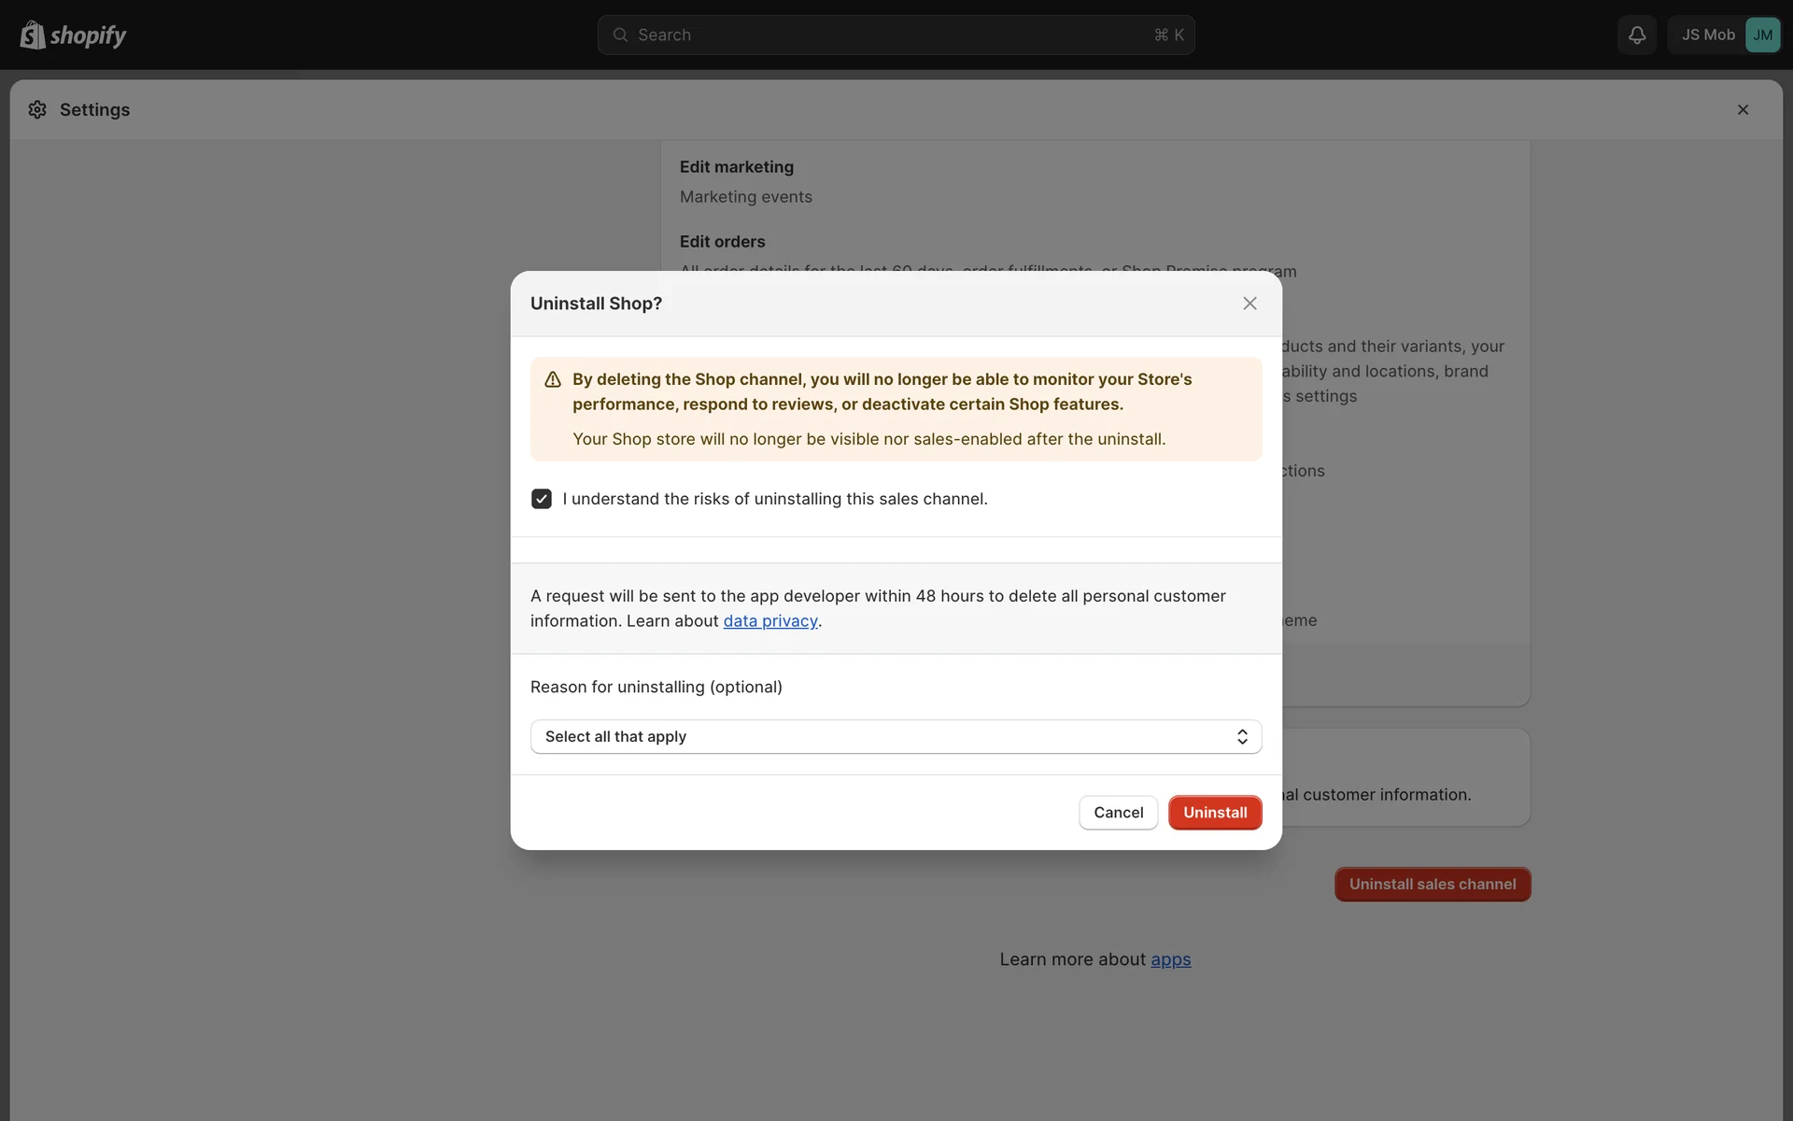The width and height of the screenshot is (1793, 1121).
Task: Click the "I understand the risks" checkbox label
Action: tap(774, 499)
